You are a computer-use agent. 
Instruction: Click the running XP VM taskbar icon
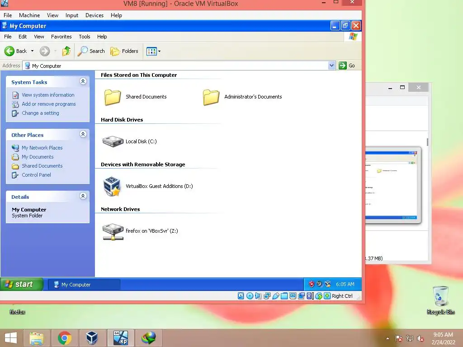[121, 338]
